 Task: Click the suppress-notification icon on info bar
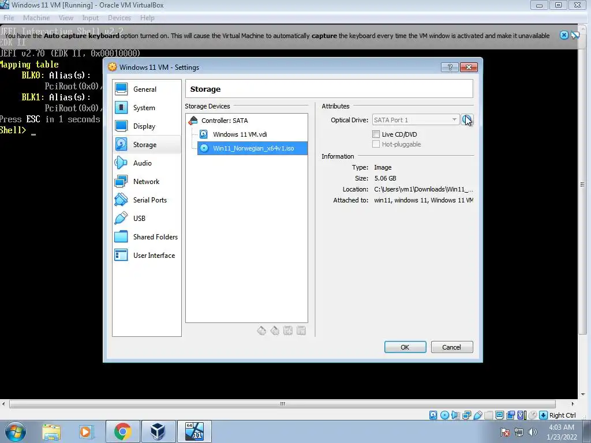pos(575,35)
